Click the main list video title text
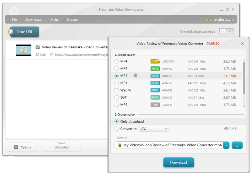The width and height of the screenshot is (251, 173). click(x=75, y=47)
